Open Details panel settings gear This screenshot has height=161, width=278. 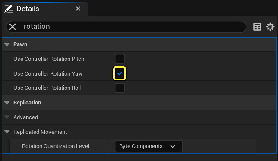270,27
